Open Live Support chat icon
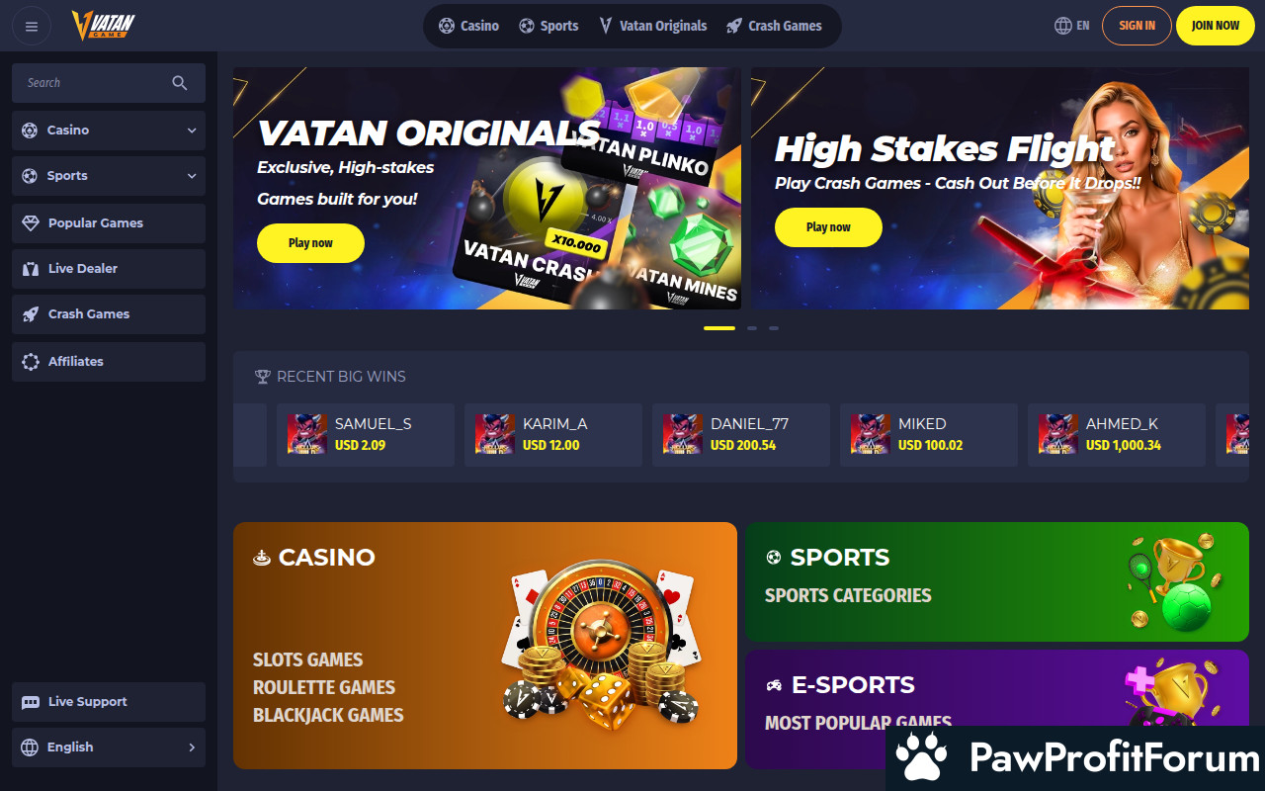 point(31,702)
